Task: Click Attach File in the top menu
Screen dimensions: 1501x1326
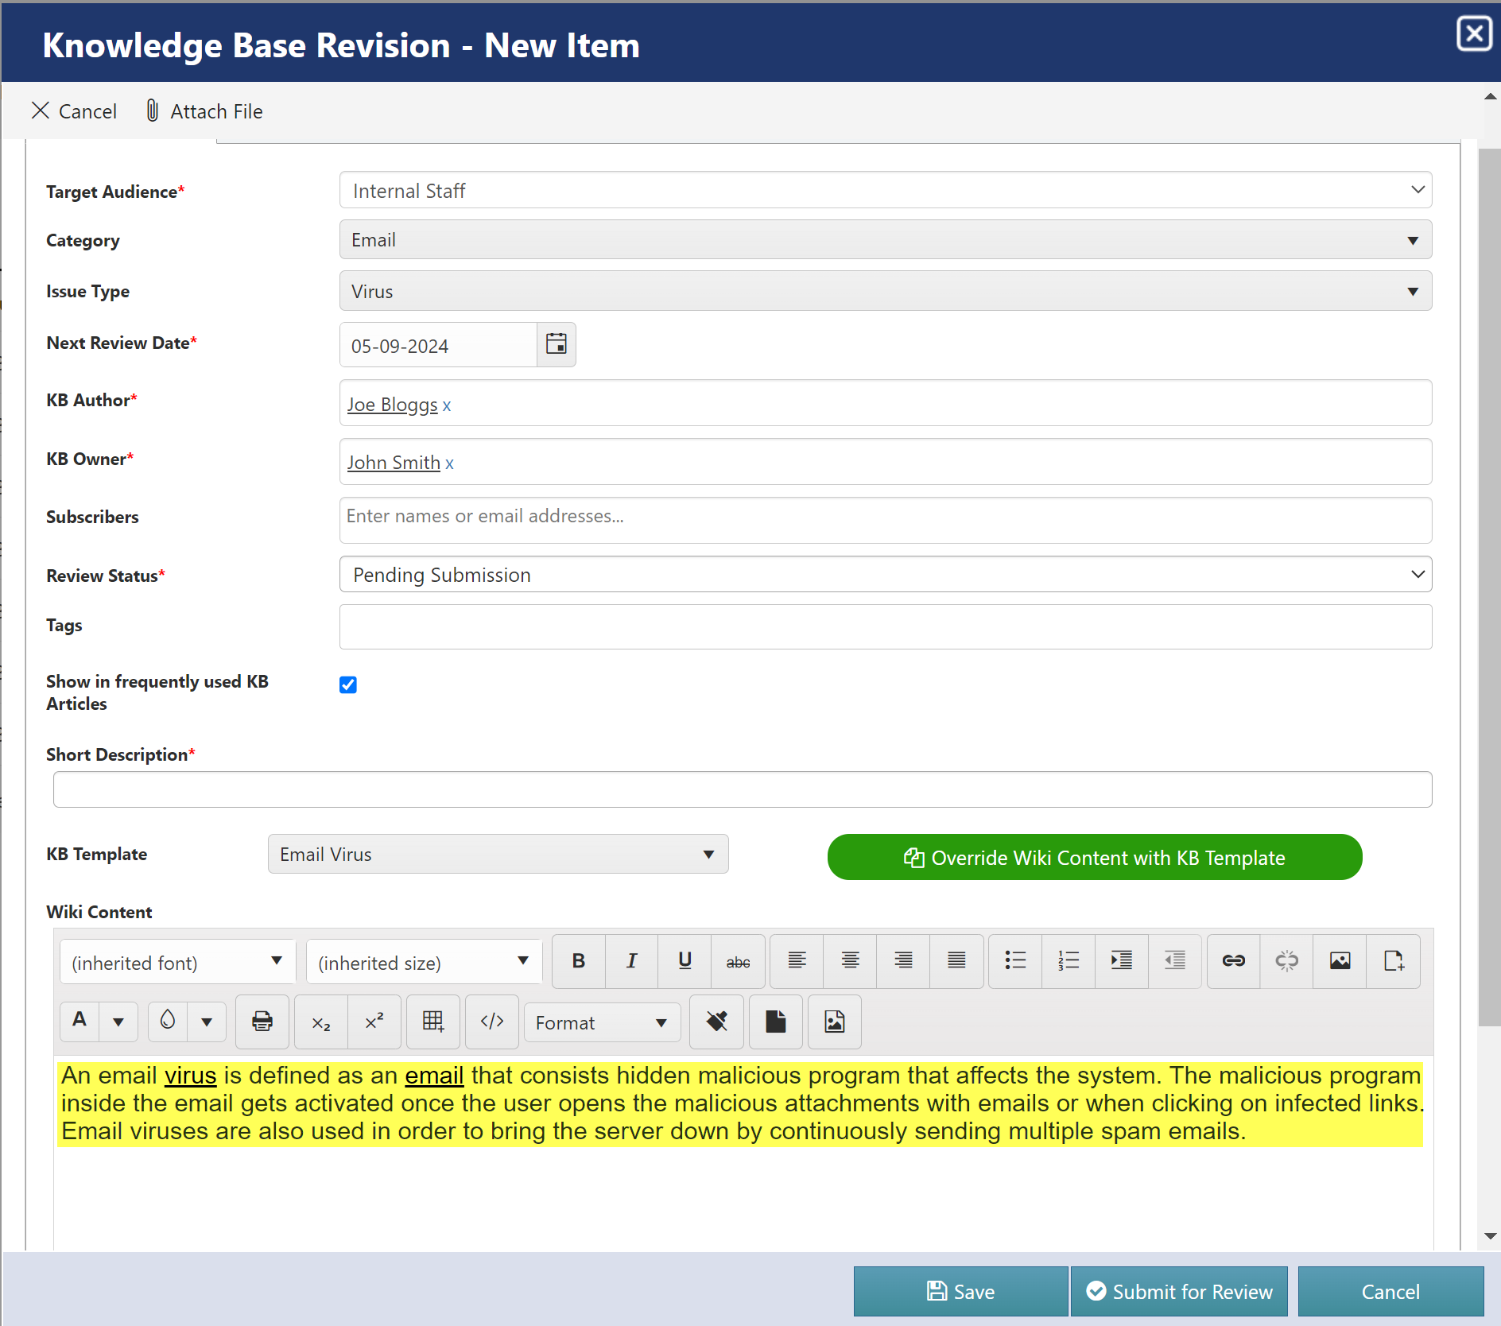Action: [204, 111]
